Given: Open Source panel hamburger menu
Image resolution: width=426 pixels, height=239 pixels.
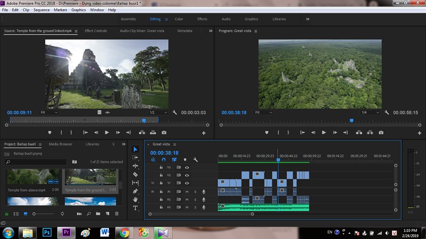Looking at the screenshot, I should pyautogui.click(x=76, y=31).
